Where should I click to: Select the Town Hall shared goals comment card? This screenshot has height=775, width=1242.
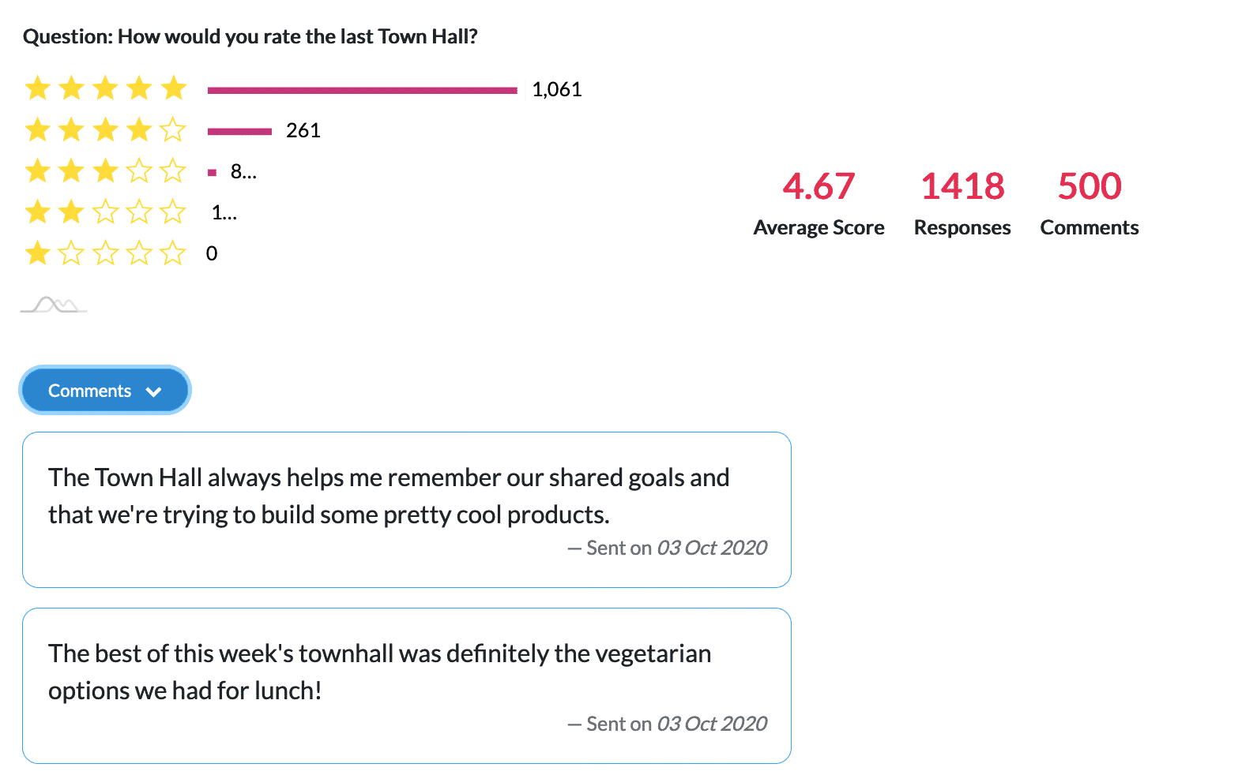[408, 509]
